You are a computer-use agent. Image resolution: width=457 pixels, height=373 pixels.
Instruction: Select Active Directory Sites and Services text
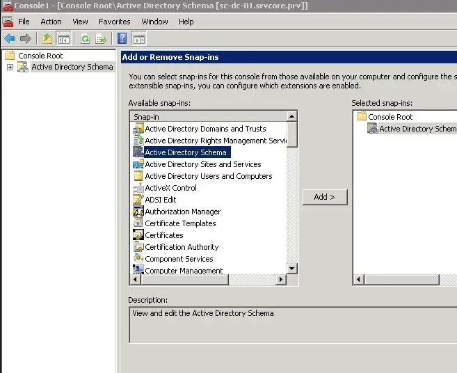(203, 164)
